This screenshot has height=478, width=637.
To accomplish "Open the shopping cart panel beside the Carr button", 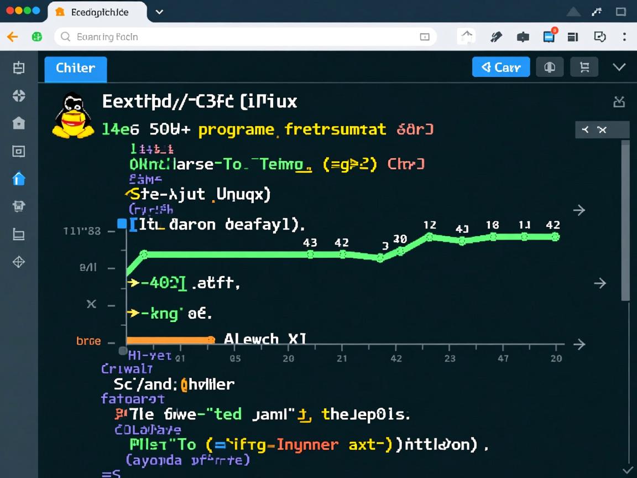I will [x=584, y=67].
